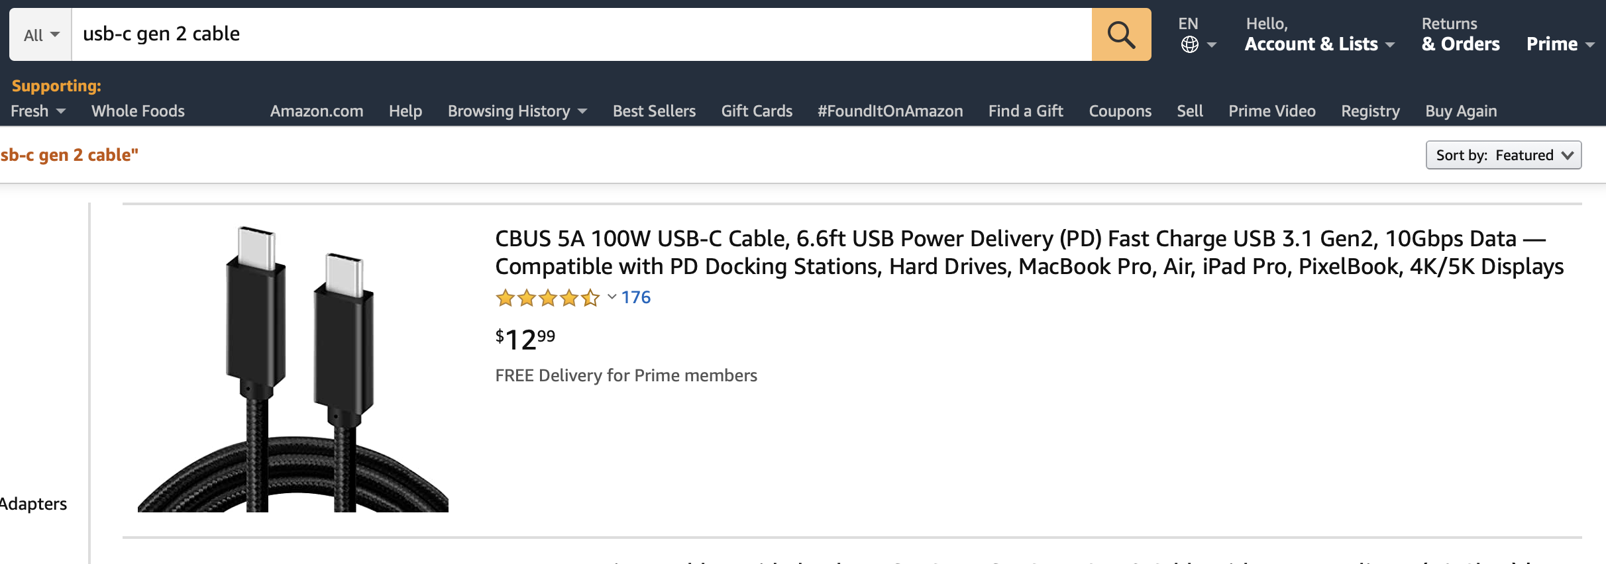
Task: Click the search magnifier icon
Action: coord(1120,34)
